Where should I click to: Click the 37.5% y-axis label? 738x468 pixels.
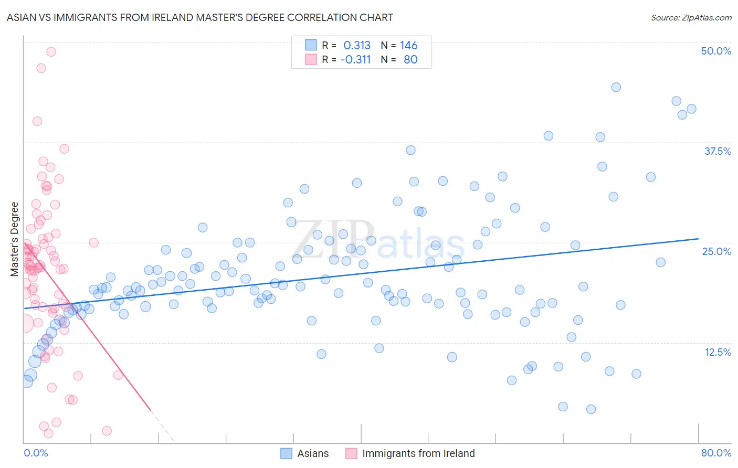tap(718, 151)
